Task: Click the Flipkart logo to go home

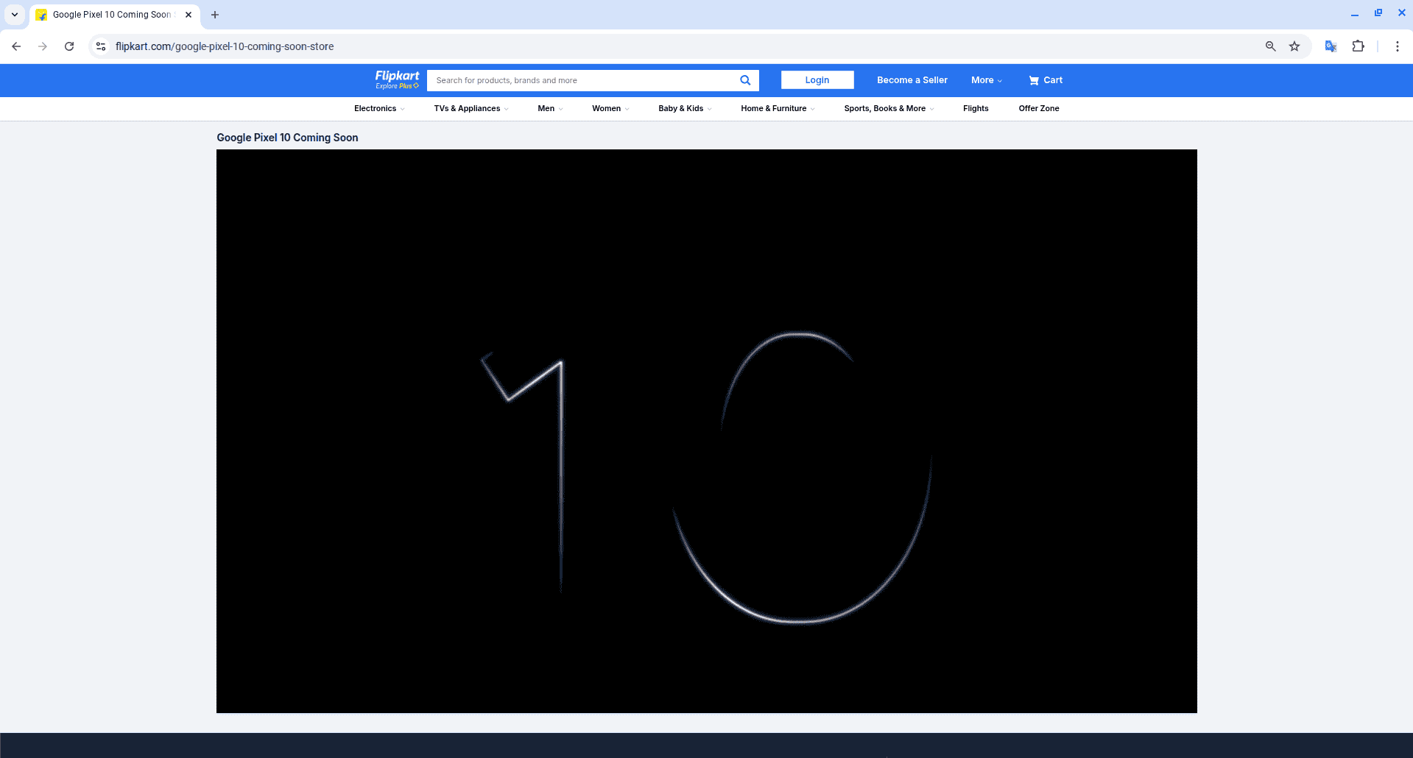Action: click(x=396, y=79)
